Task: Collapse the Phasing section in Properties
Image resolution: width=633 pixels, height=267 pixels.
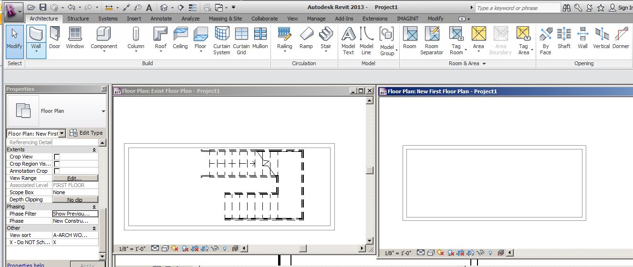Action: coord(94,207)
